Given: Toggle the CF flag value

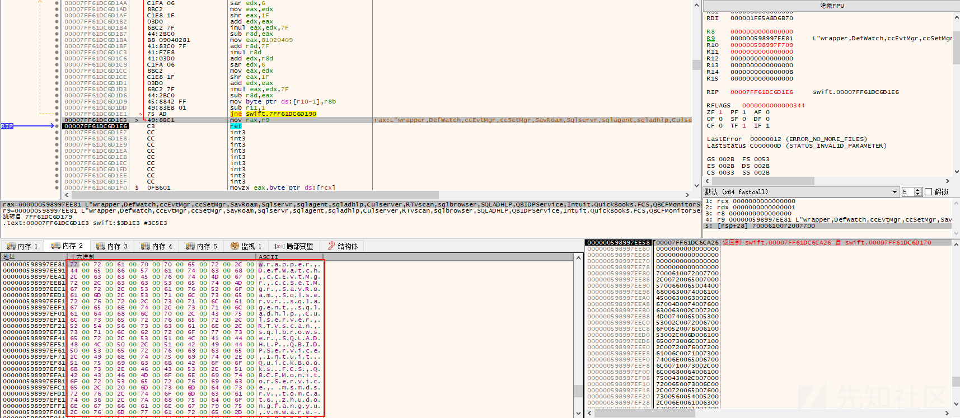Looking at the screenshot, I should pos(720,125).
